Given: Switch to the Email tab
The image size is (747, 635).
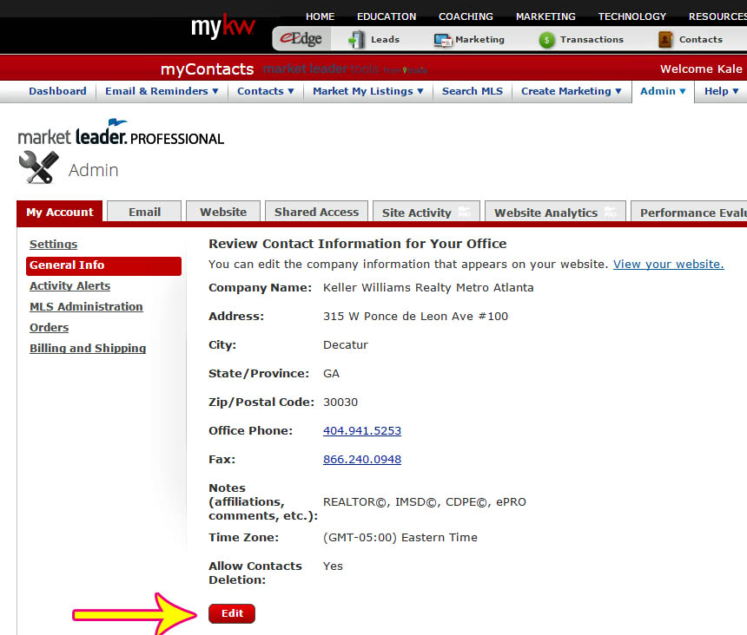Looking at the screenshot, I should tap(144, 212).
